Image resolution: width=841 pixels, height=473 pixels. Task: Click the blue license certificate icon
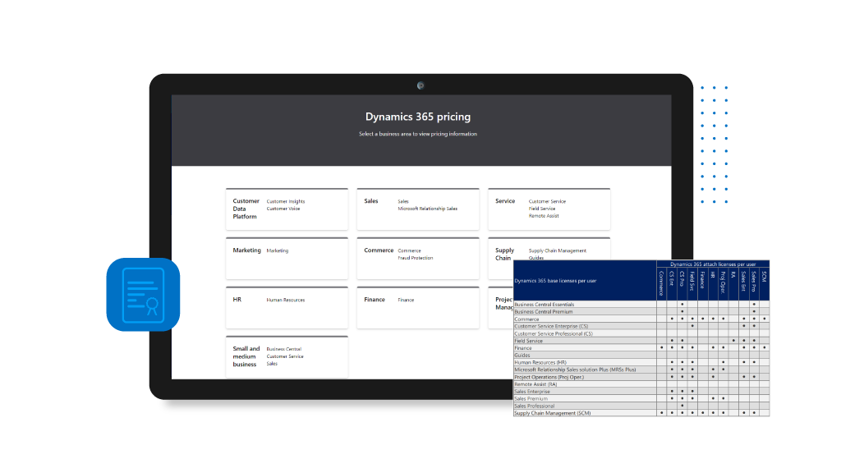[x=143, y=295]
